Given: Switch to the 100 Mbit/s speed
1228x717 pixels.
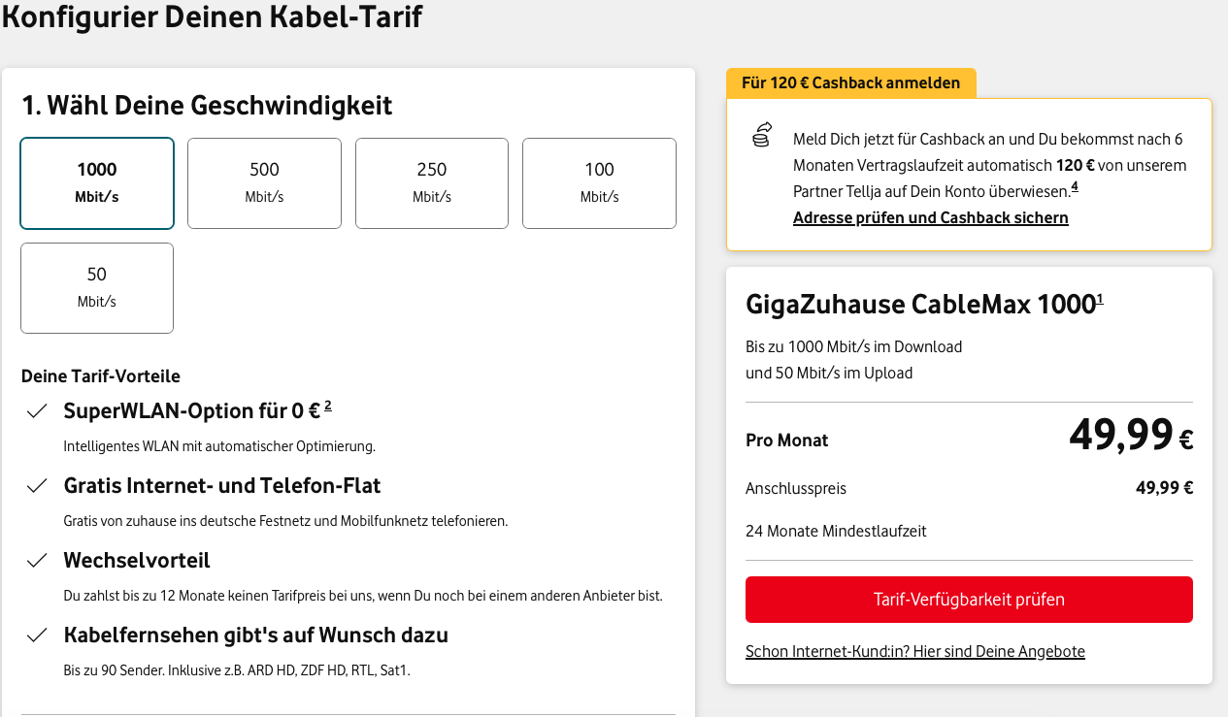Looking at the screenshot, I should (599, 182).
